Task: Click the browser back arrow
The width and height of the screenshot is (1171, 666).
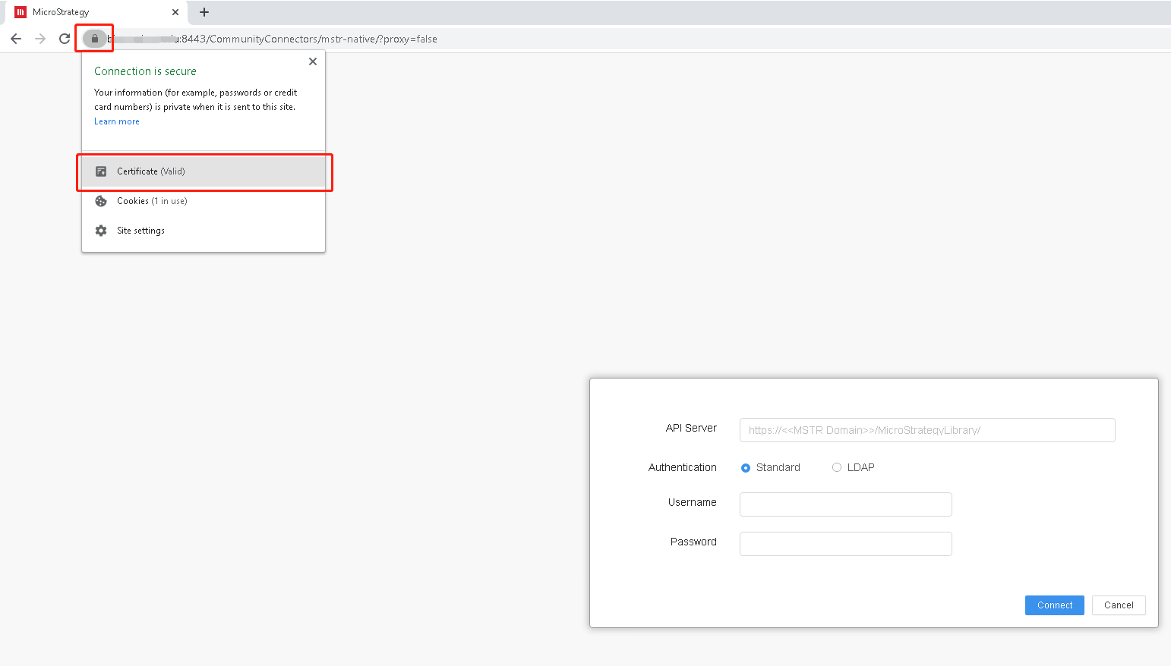Action: pos(16,39)
